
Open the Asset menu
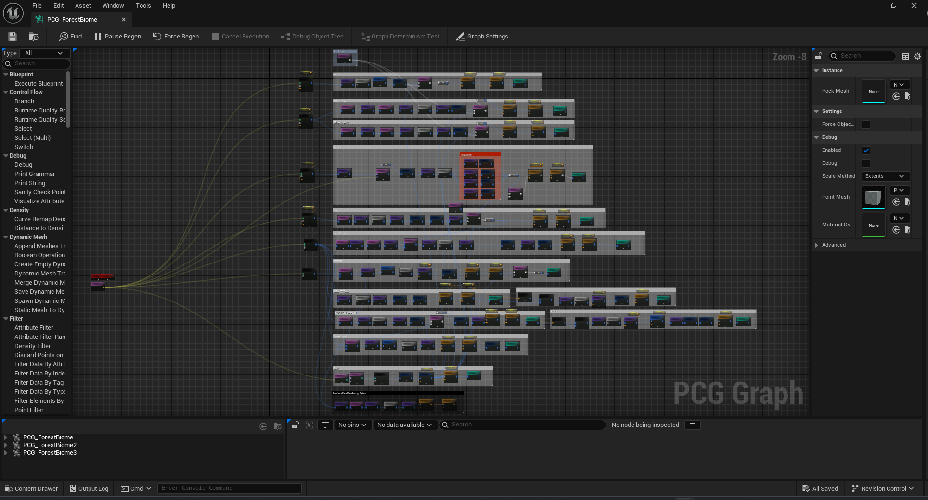point(83,6)
